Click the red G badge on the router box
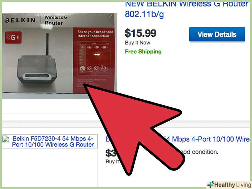The image size is (252, 189). [13, 37]
